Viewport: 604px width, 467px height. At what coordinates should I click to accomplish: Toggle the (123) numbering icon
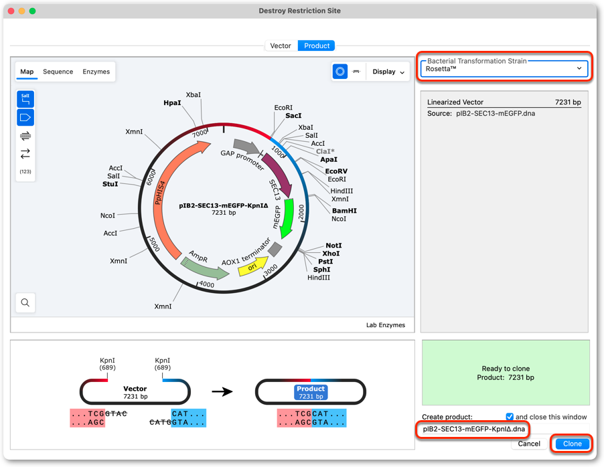pos(25,171)
